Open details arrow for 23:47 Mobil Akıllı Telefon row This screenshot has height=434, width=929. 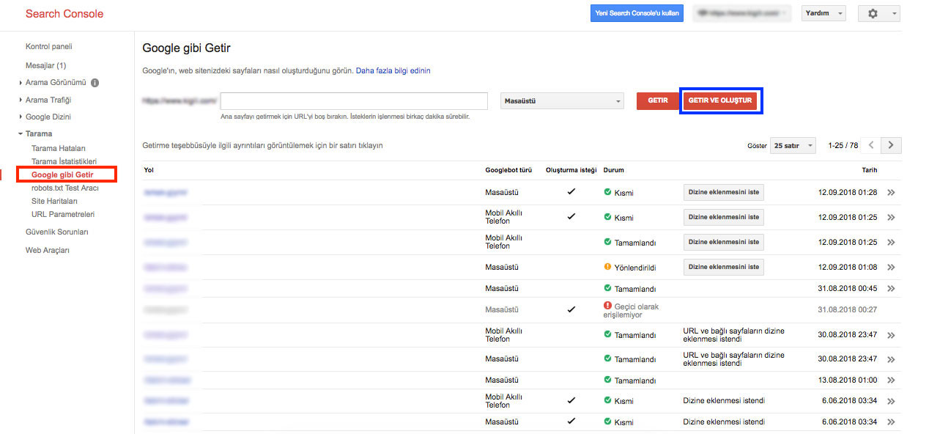[891, 335]
